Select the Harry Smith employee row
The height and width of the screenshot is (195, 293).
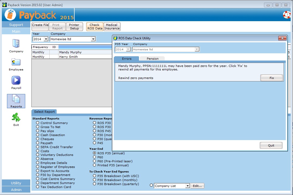(x=68, y=57)
